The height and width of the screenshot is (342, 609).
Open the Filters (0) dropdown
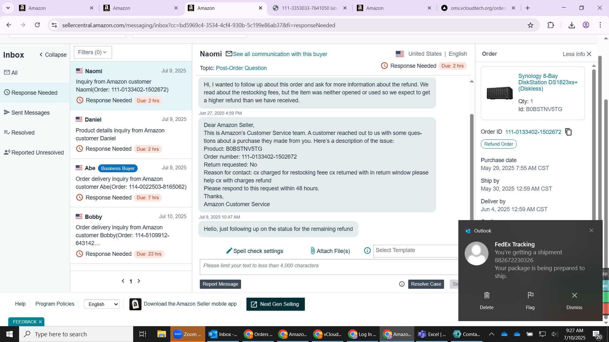point(93,52)
